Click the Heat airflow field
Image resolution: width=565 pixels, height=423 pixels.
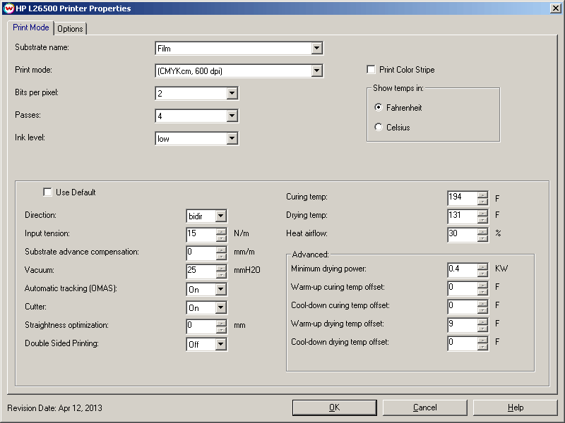coord(463,234)
